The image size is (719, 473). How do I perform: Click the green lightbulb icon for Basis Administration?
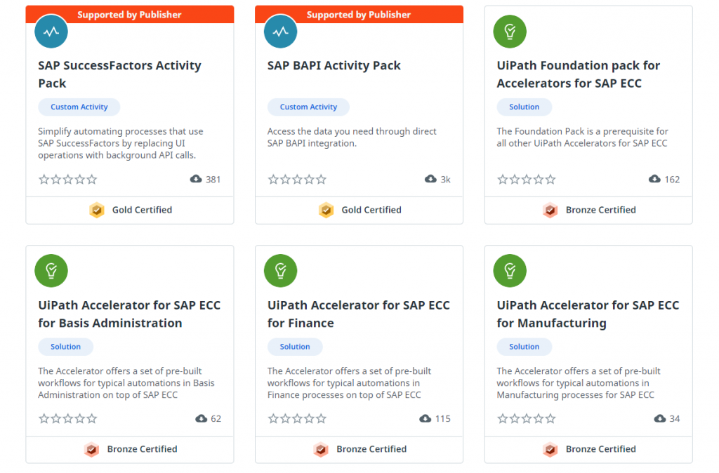click(51, 270)
